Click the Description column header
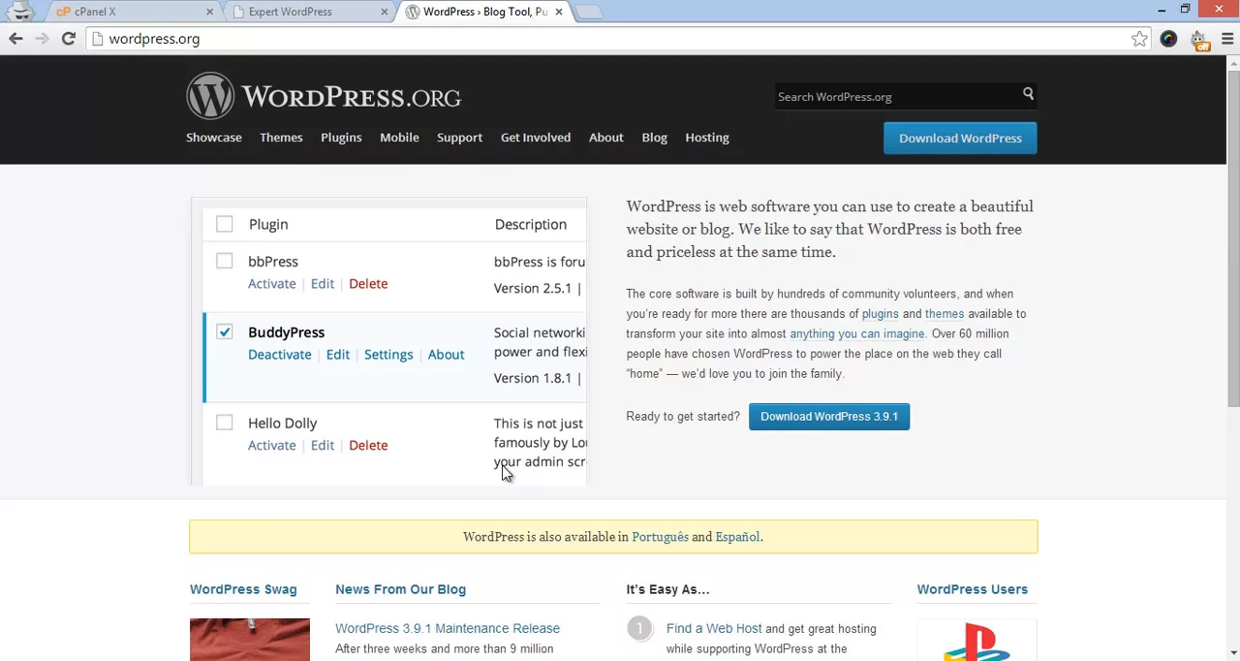Viewport: 1240px width, 661px height. pyautogui.click(x=531, y=224)
